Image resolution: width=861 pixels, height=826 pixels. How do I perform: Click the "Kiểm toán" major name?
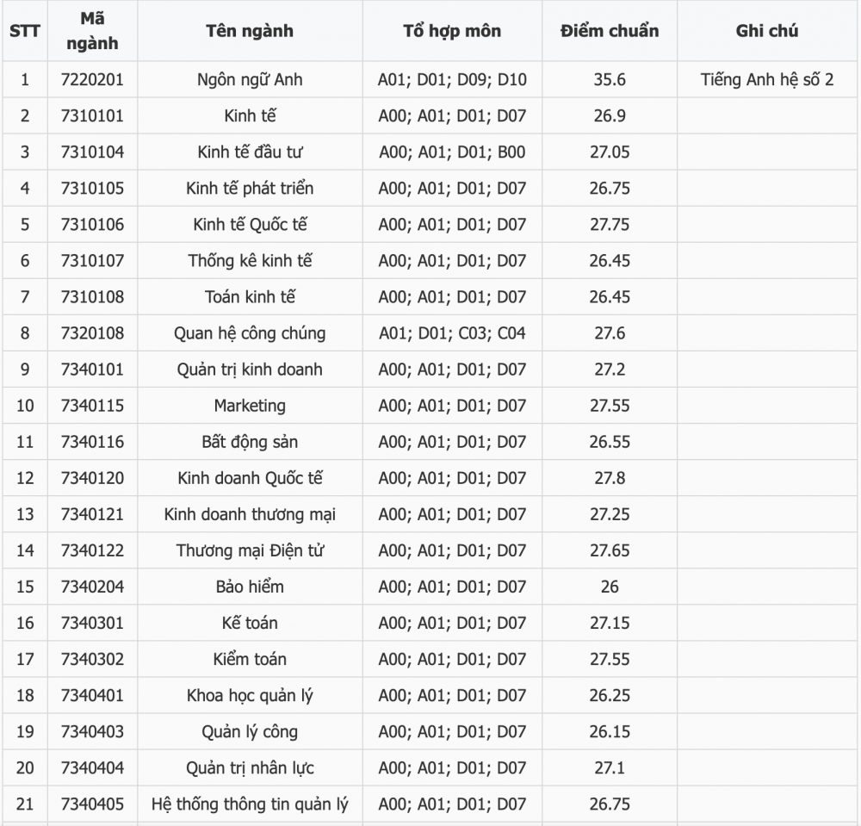coord(250,660)
